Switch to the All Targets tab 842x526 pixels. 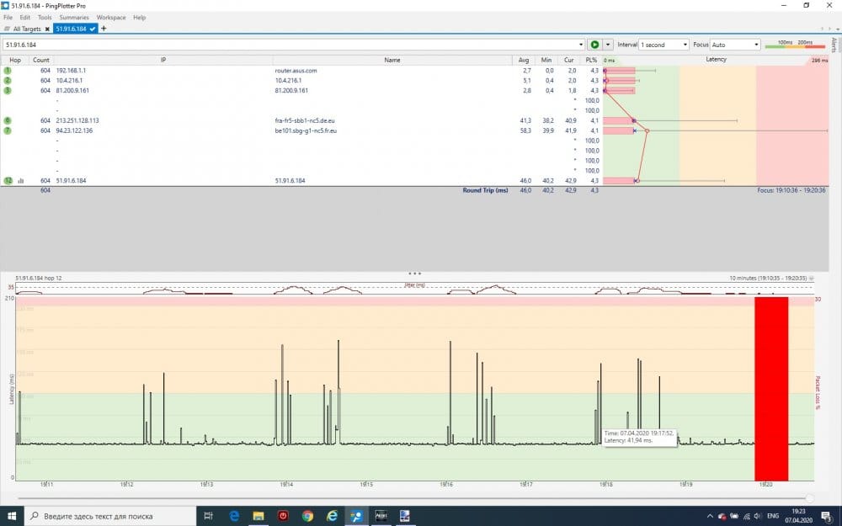point(27,29)
